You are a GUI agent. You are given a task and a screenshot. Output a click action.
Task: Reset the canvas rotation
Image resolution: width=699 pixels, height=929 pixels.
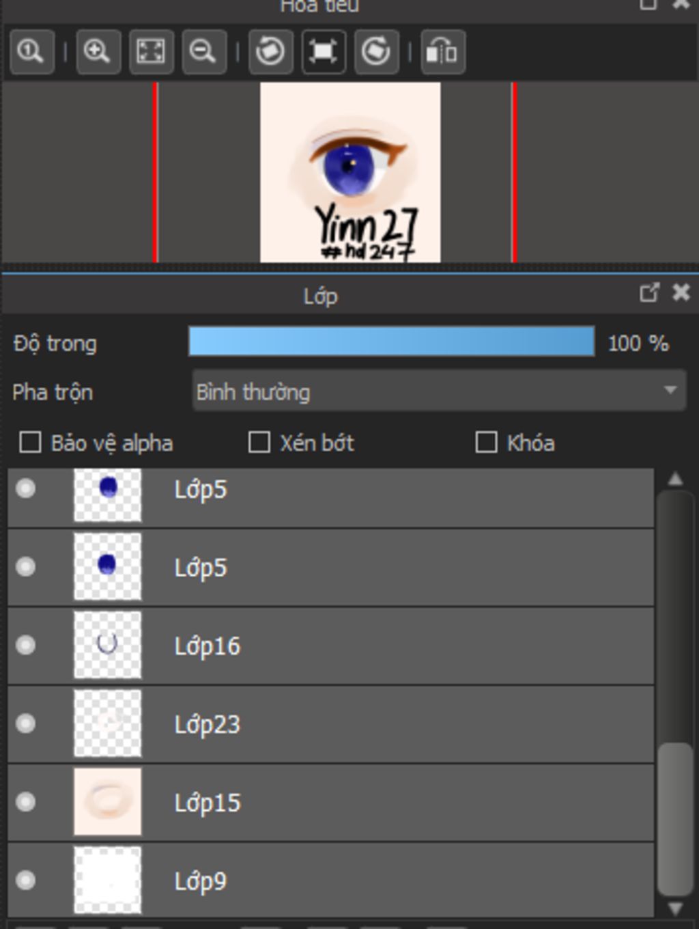pyautogui.click(x=323, y=52)
